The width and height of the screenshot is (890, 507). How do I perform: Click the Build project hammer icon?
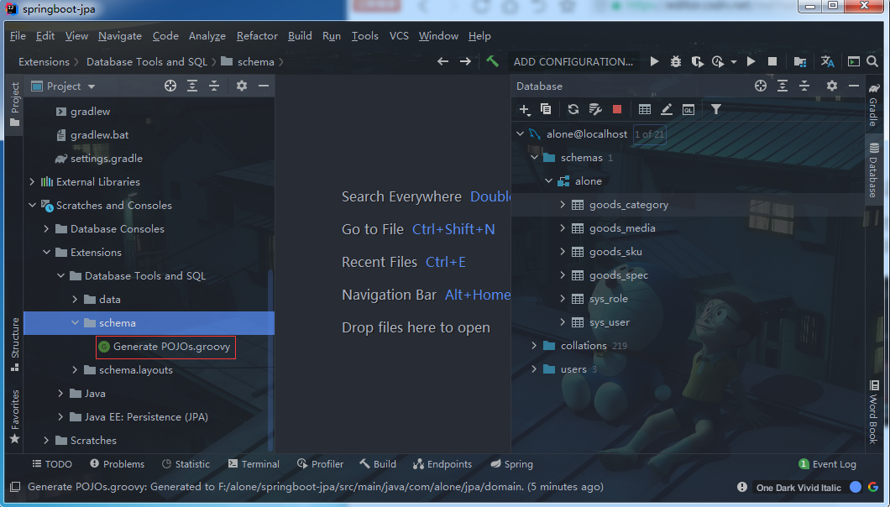(492, 61)
